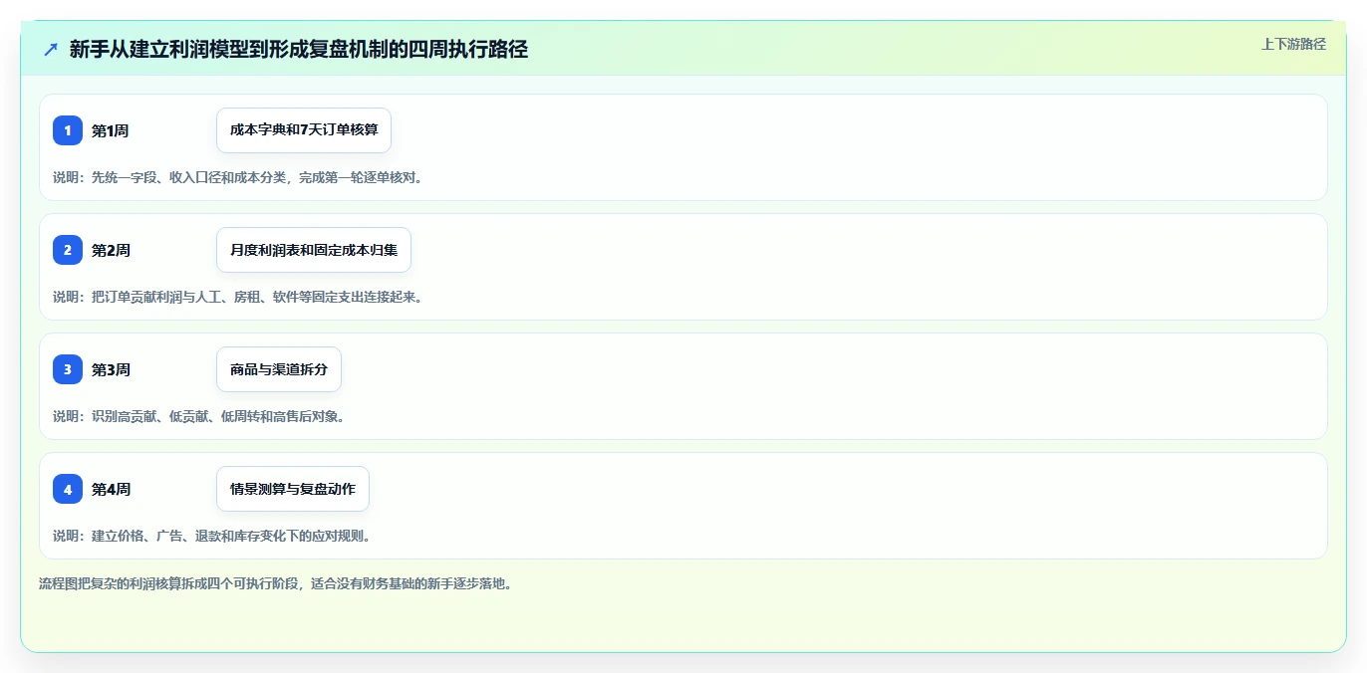Click the description 把订单贡献利润与人工、房租

(x=177, y=297)
